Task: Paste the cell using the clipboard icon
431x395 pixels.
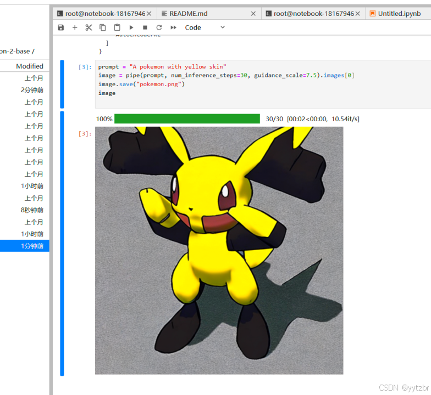Action: click(117, 27)
